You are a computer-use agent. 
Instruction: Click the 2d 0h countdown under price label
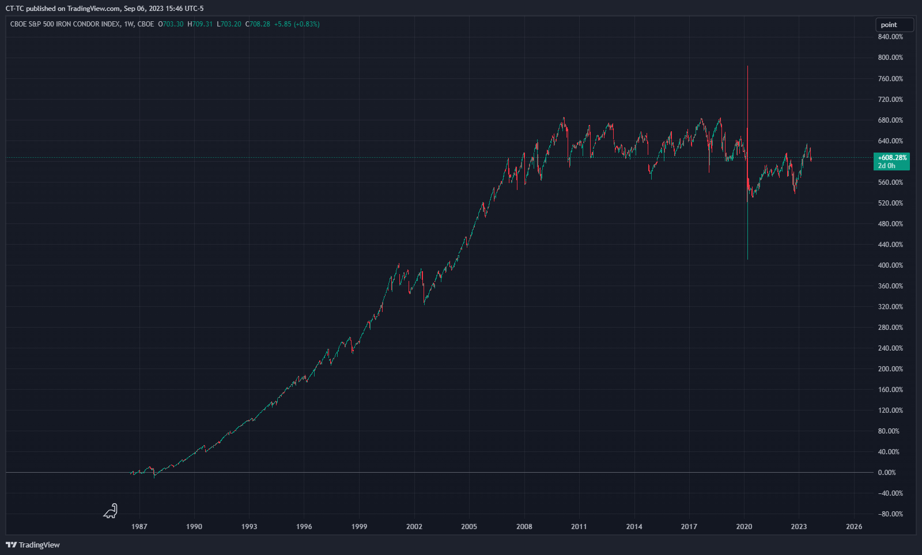coord(886,166)
